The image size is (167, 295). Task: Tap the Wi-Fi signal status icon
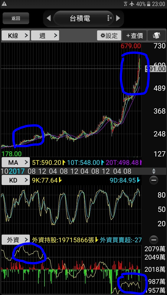[125, 4]
